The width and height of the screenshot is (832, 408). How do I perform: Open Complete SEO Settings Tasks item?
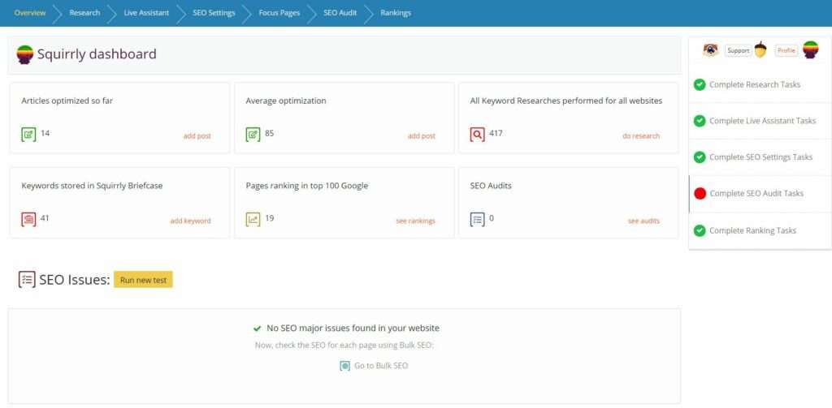(760, 157)
